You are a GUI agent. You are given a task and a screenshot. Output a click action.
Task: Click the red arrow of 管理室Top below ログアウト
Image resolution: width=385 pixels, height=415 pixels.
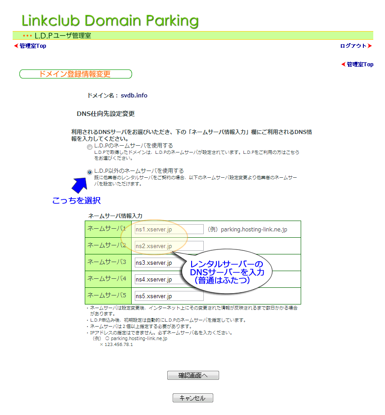[x=343, y=65]
